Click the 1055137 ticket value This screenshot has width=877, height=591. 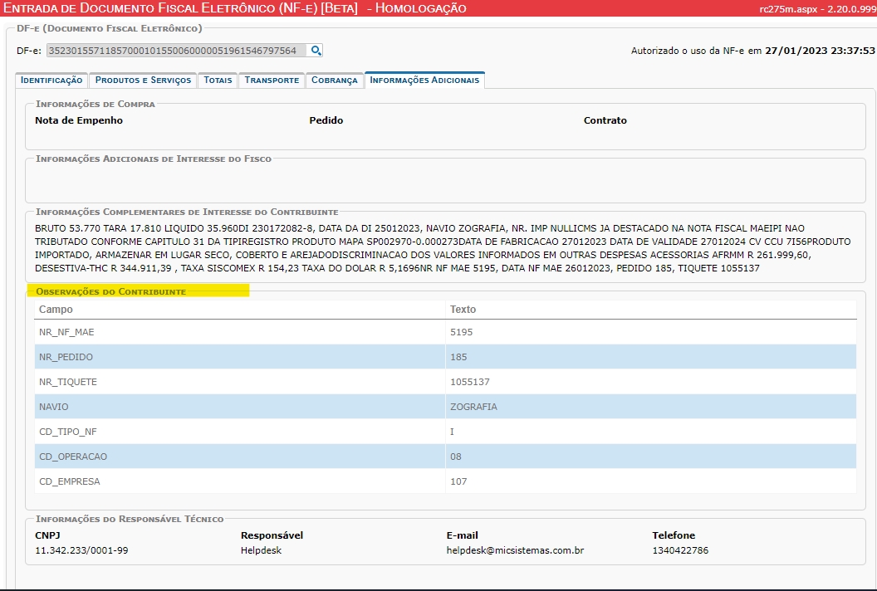(470, 382)
